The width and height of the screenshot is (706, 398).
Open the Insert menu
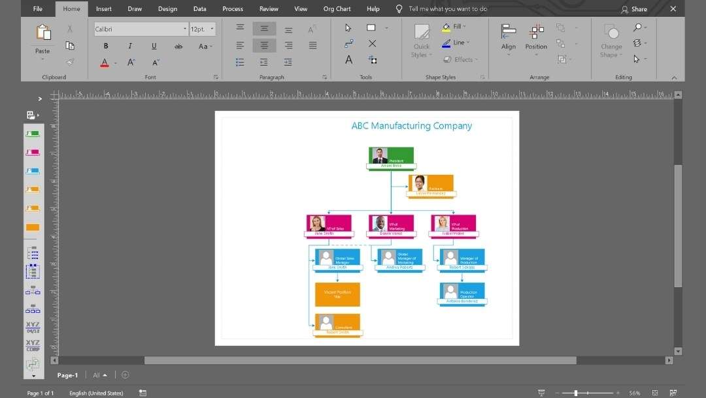(104, 8)
